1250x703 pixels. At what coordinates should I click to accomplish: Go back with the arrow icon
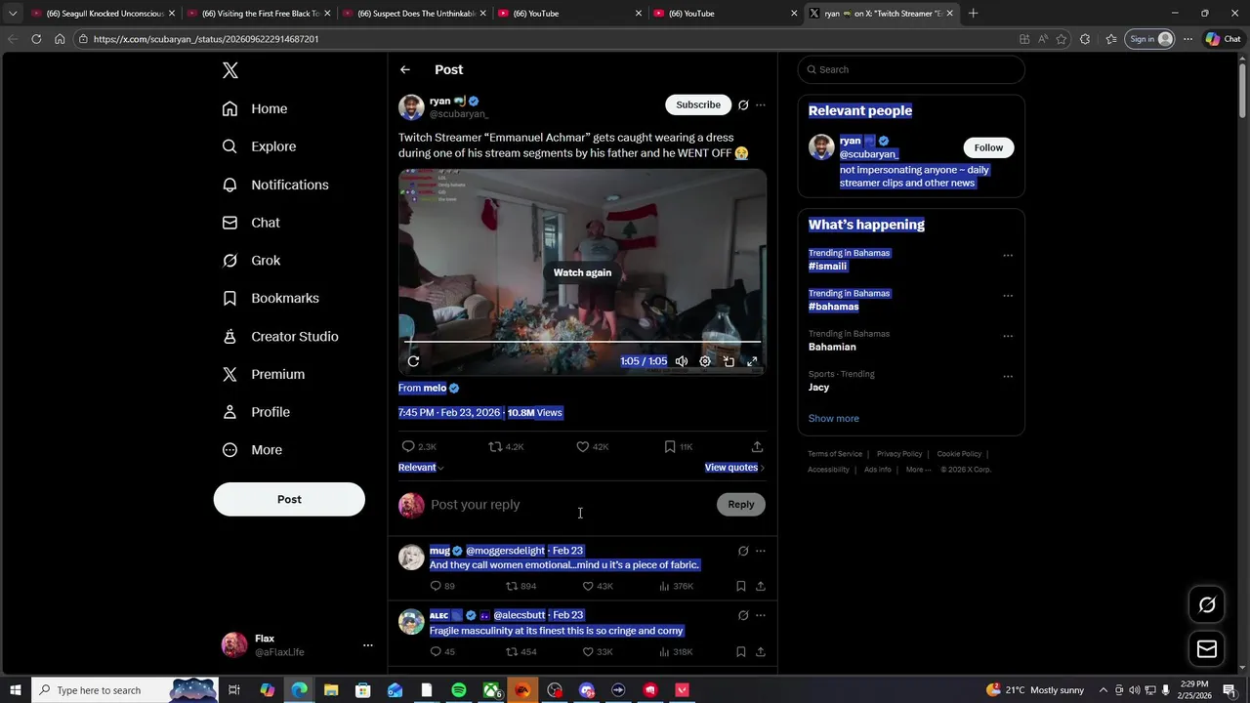tap(404, 69)
